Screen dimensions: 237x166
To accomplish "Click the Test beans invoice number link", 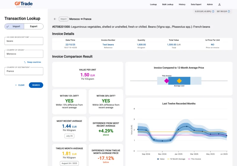I will point(108,45).
